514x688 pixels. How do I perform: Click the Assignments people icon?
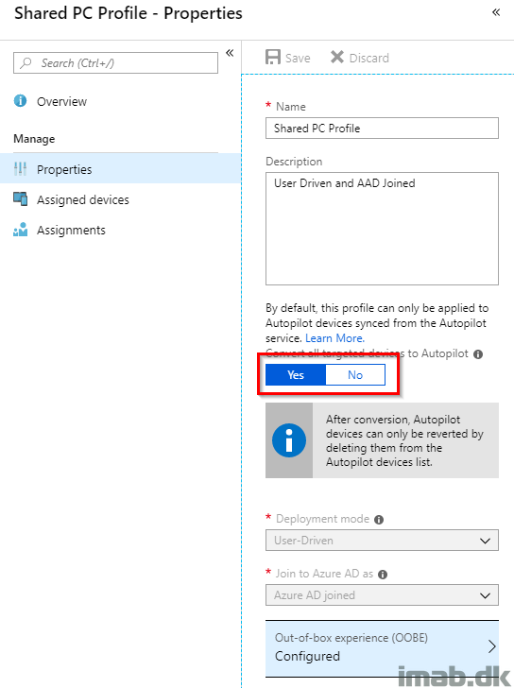point(20,229)
